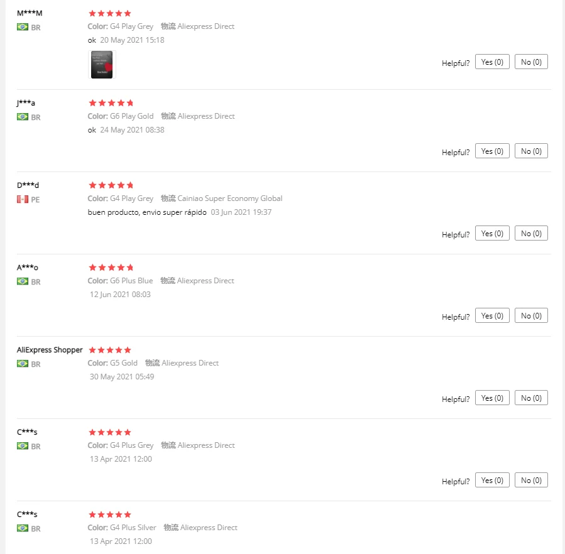The image size is (565, 554).
Task: Click Yes on A***o's G6 Plus Blue review
Action: (x=492, y=315)
